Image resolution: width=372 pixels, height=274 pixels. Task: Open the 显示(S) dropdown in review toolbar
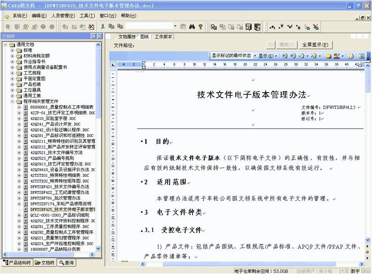coord(276,56)
